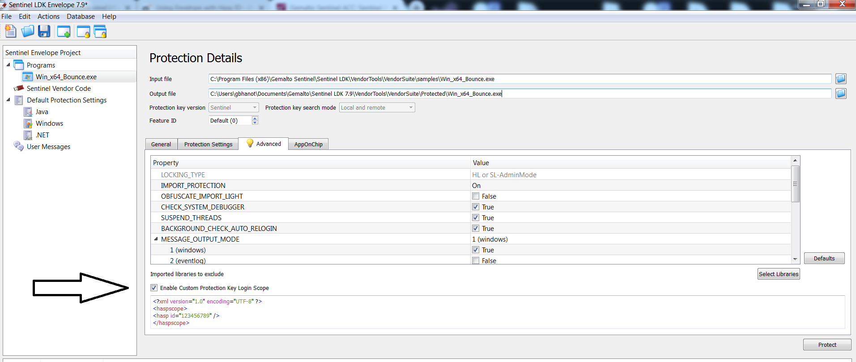Uncheck SUSPEND_THREADS checkbox
This screenshot has width=856, height=362.
[x=476, y=217]
